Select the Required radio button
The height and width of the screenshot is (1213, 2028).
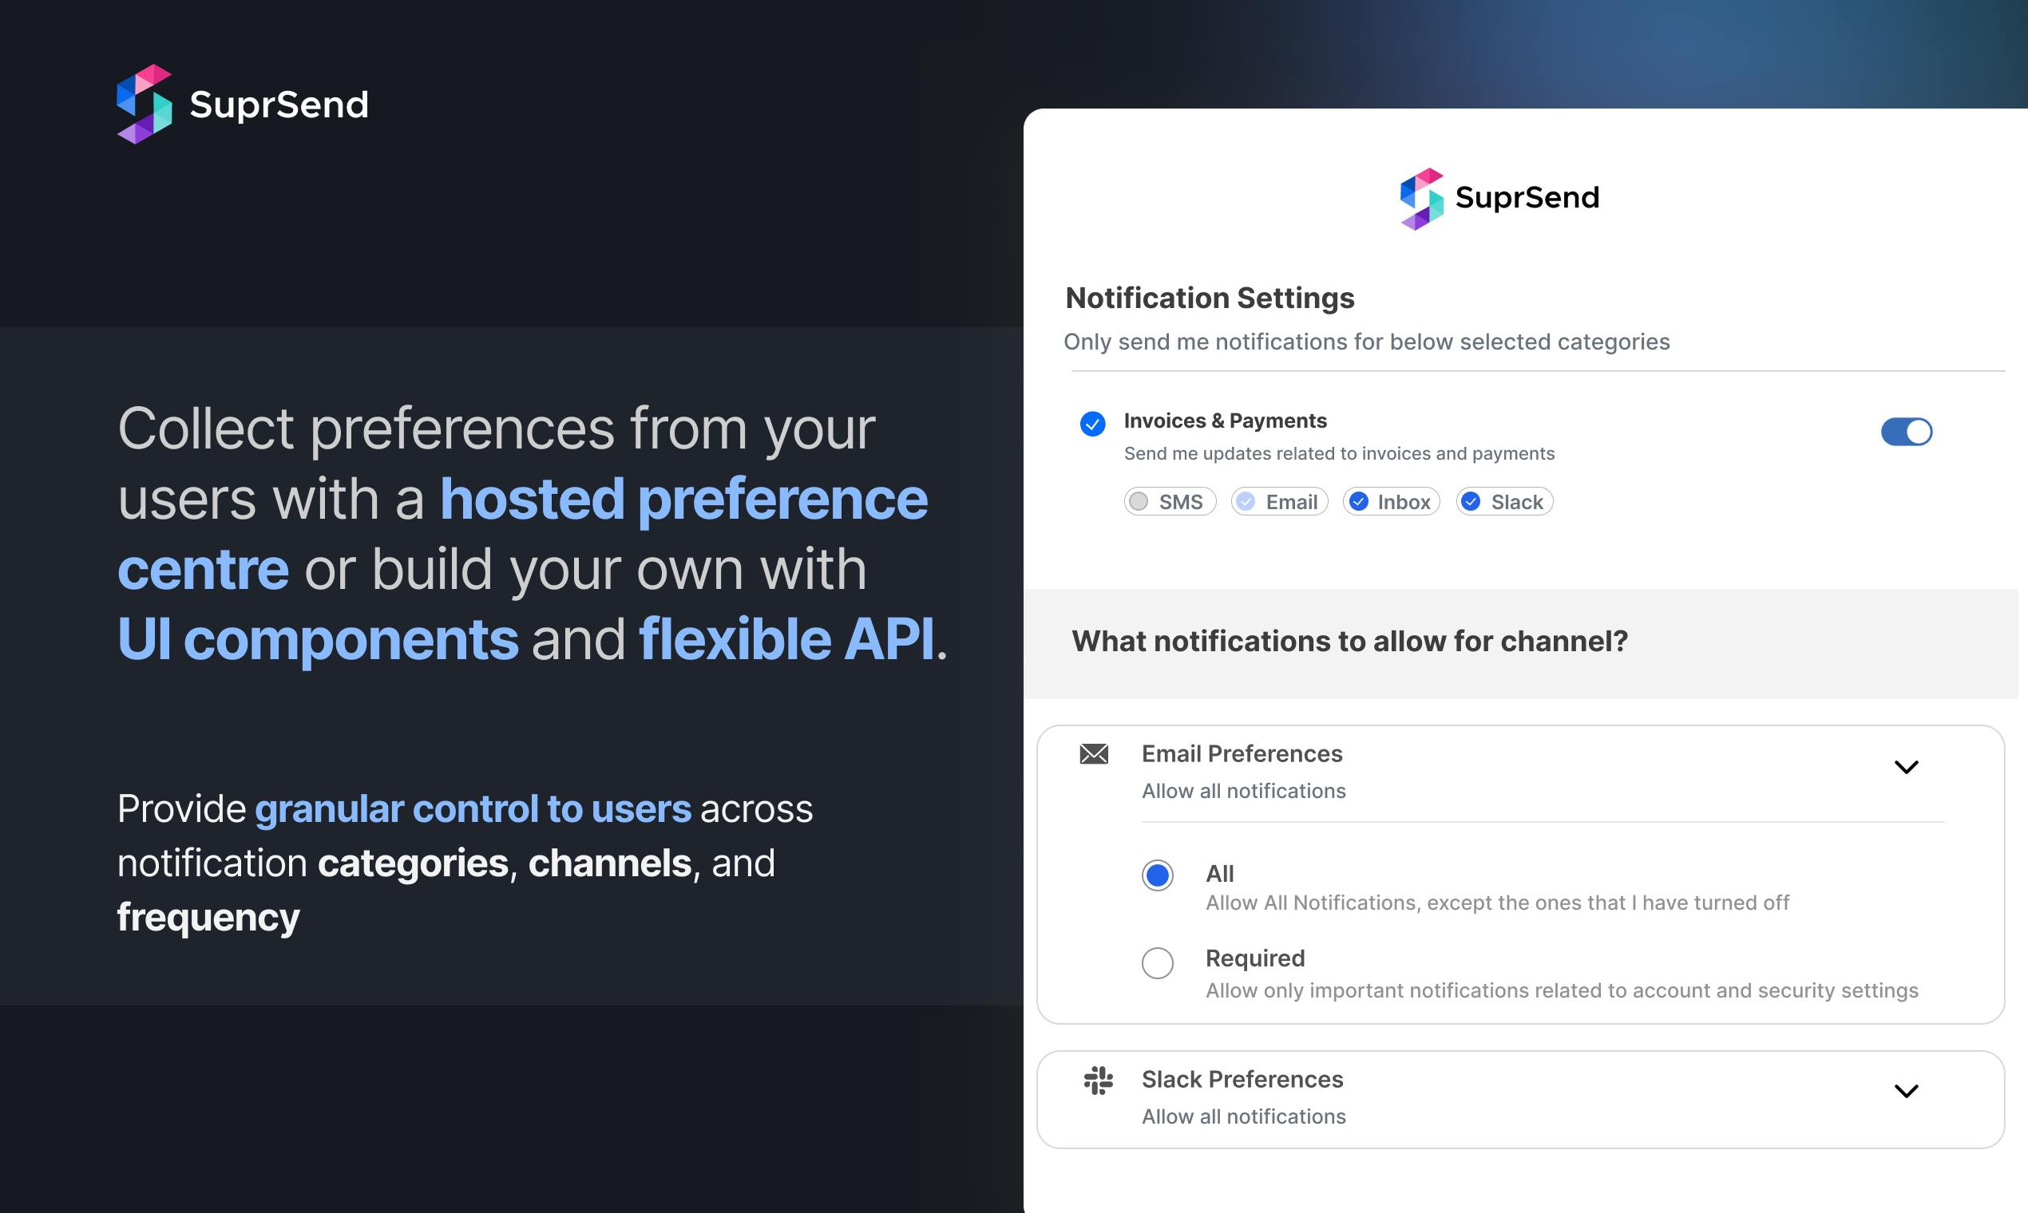1157,963
